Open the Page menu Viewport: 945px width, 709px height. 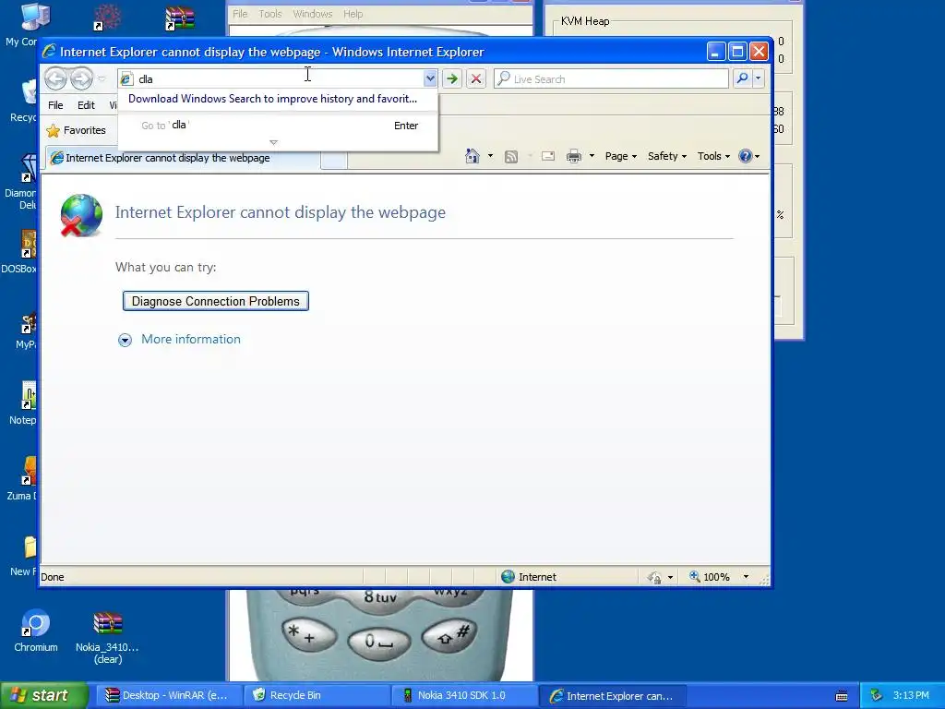click(621, 156)
